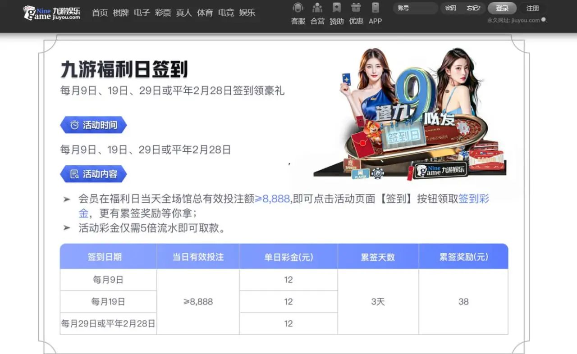Viewport: 577px width, 354px height.
Task: Click the 合营 partners icon
Action: (317, 8)
